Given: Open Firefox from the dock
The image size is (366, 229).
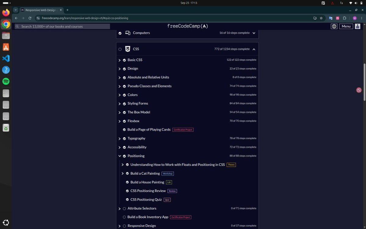Looking at the screenshot, I should pyautogui.click(x=6, y=13).
